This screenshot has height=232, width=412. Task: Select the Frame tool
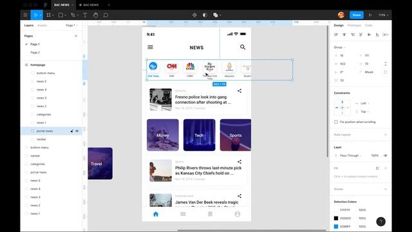pos(48,15)
